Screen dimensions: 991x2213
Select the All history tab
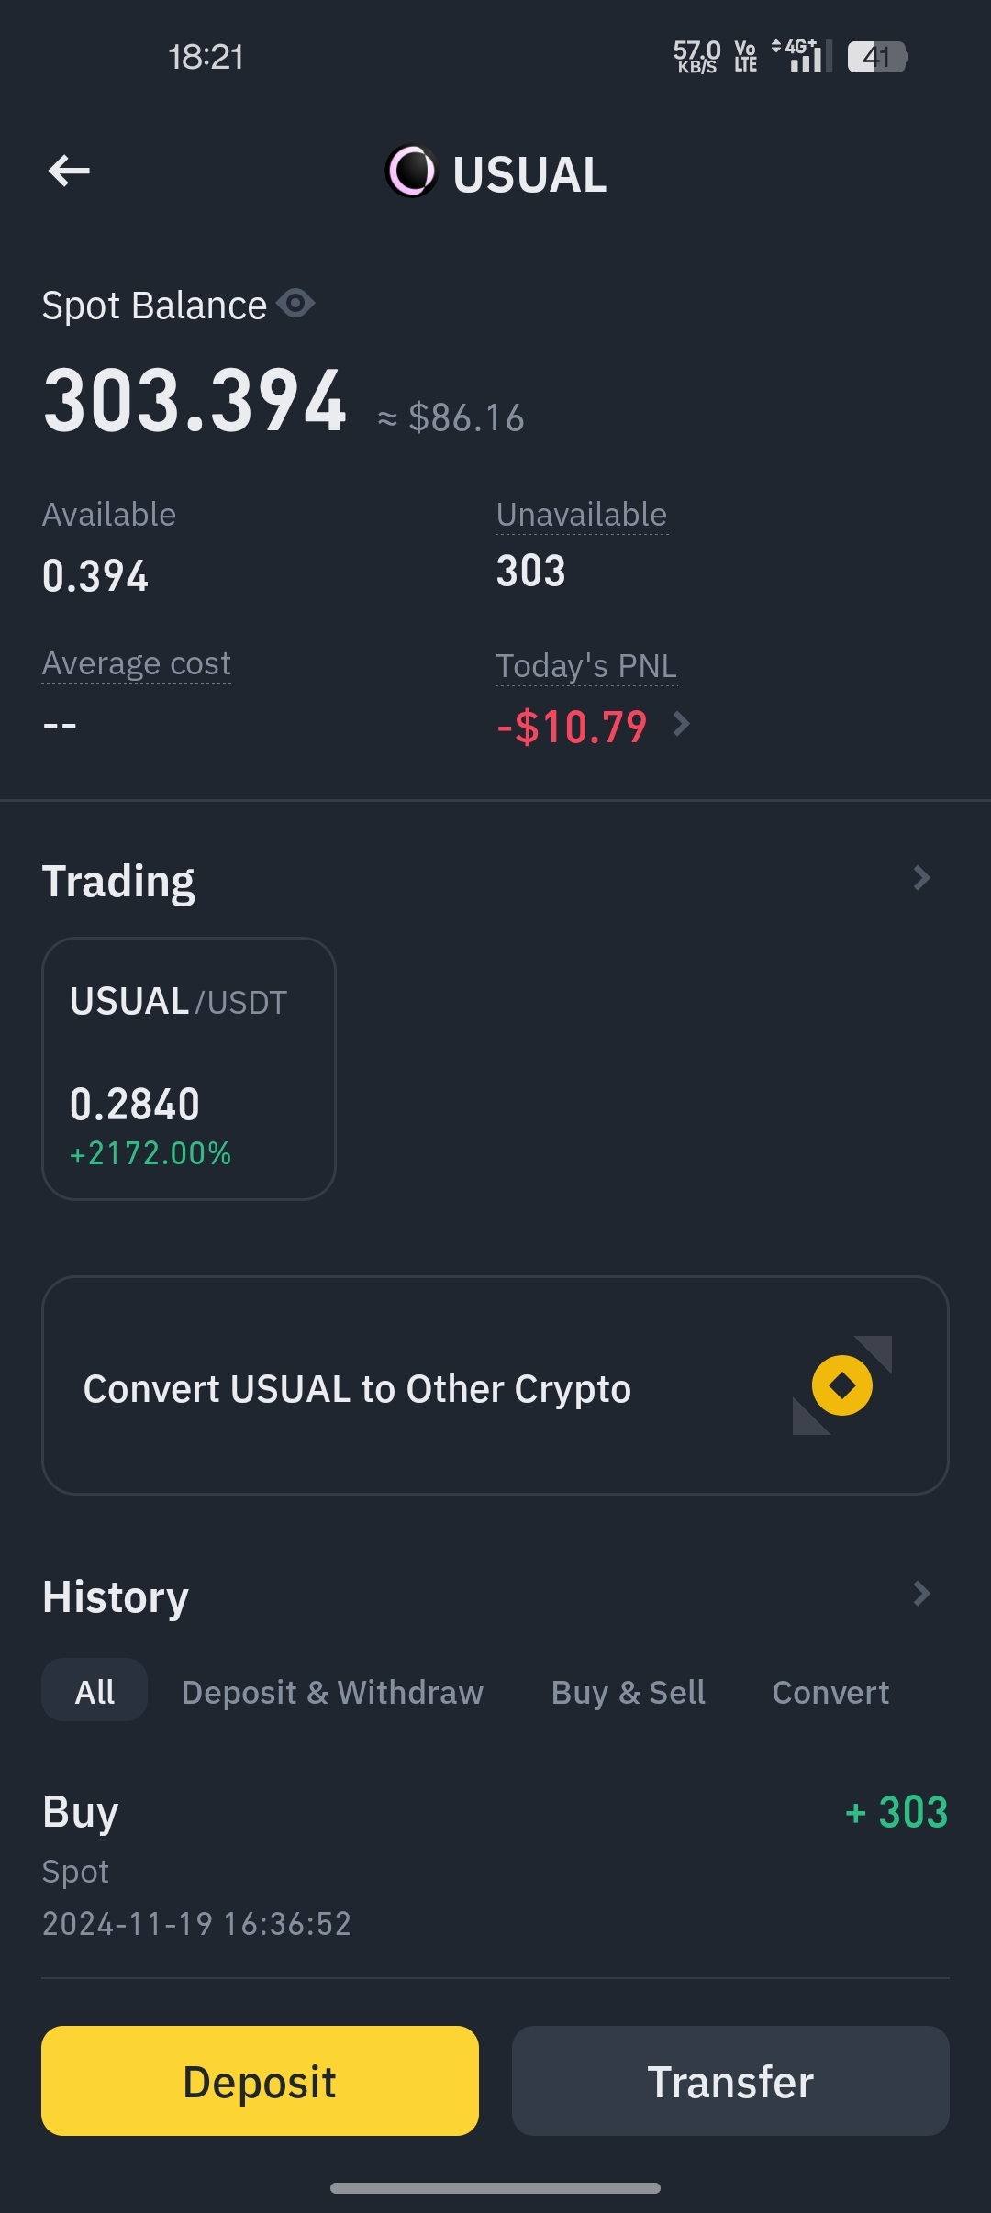coord(95,1691)
